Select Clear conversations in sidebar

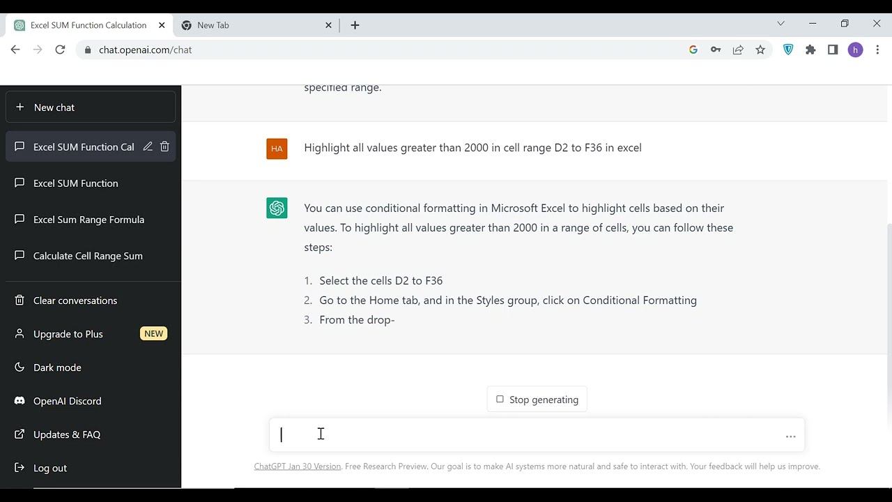(91, 301)
